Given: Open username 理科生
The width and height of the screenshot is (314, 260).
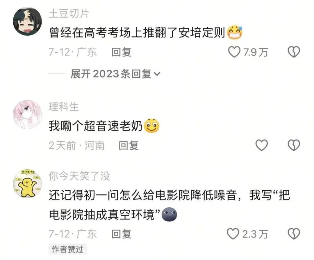Looking at the screenshot, I should click(64, 107).
